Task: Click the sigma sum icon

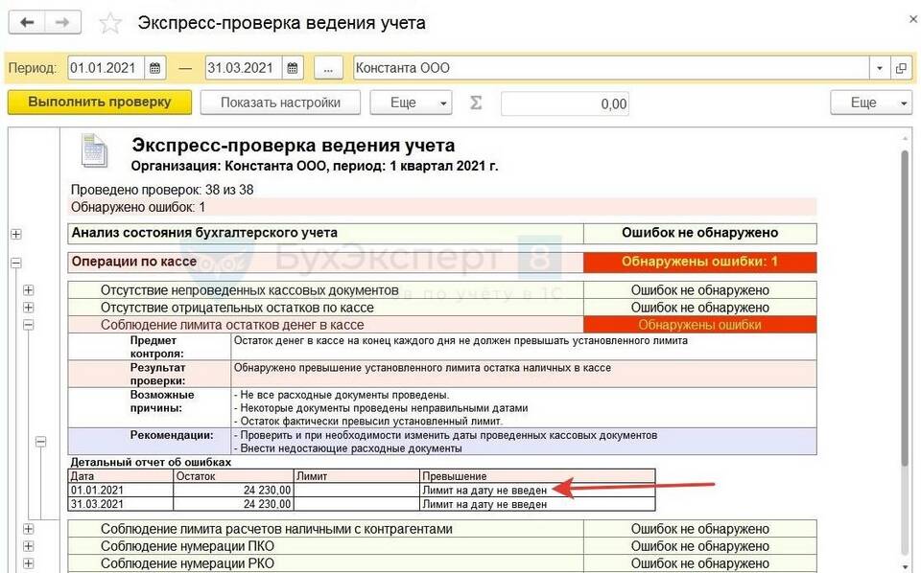Action: [x=476, y=103]
